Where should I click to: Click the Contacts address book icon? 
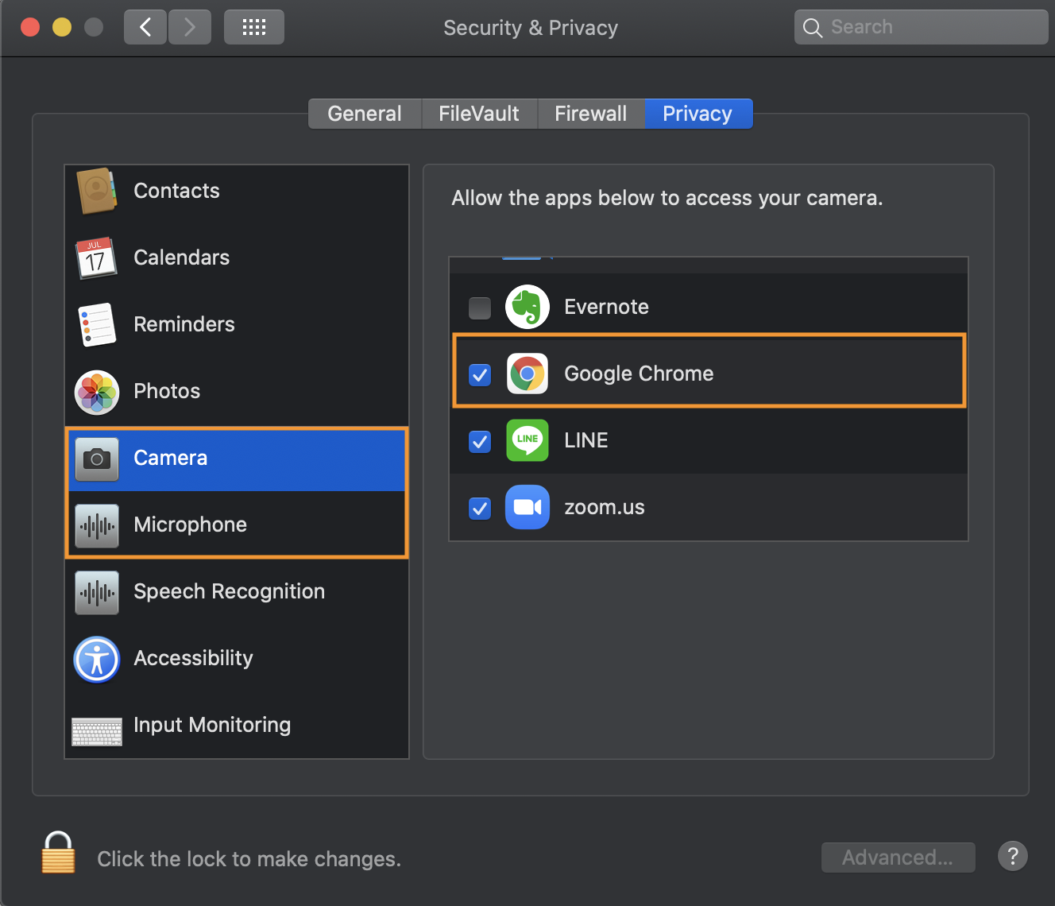97,191
